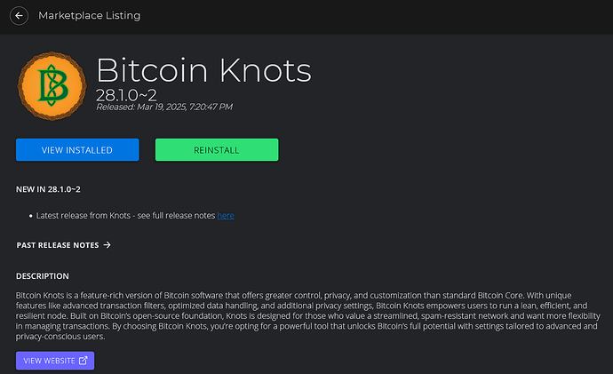The image size is (613, 374).
Task: Click the release date text
Action: 164,107
